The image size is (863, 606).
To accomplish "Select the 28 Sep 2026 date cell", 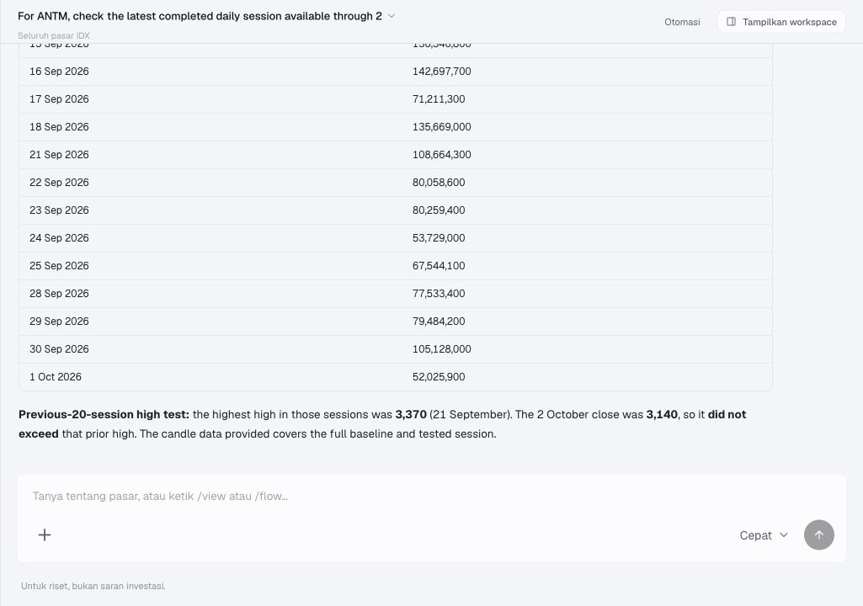I will tap(59, 294).
